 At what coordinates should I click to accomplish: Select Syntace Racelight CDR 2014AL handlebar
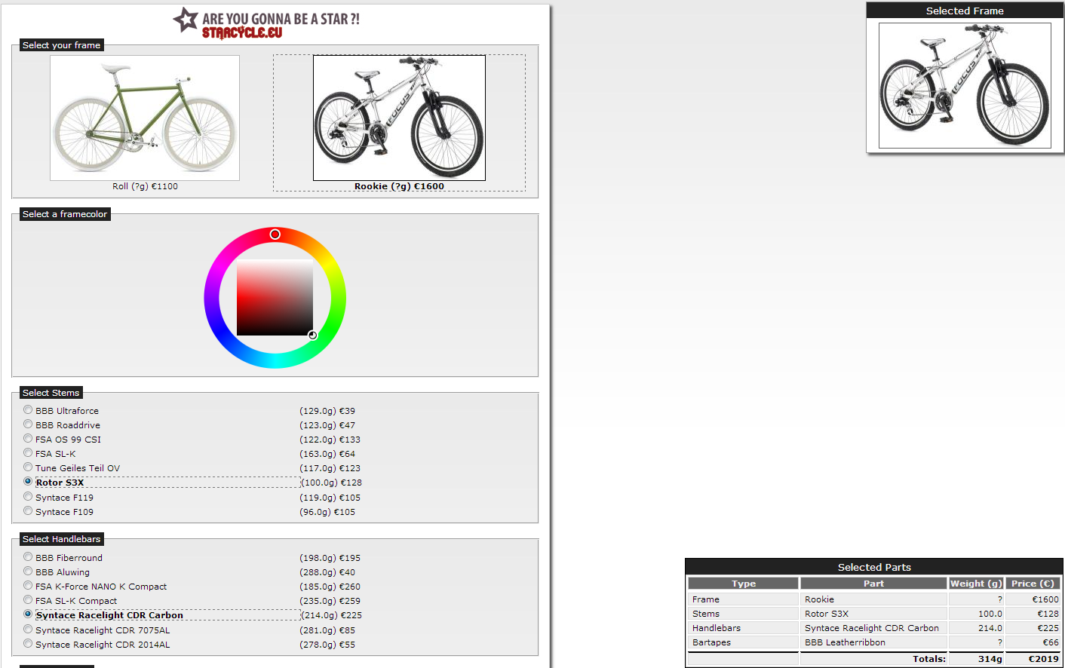click(x=28, y=644)
